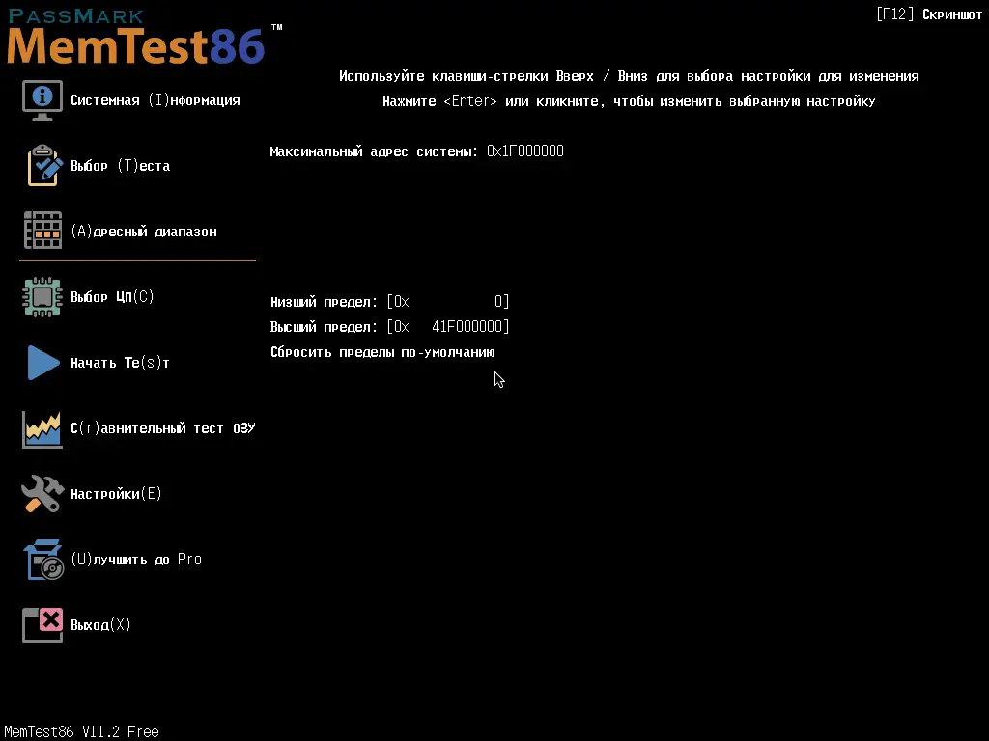Click the 'Высший предел:' label

tap(324, 326)
